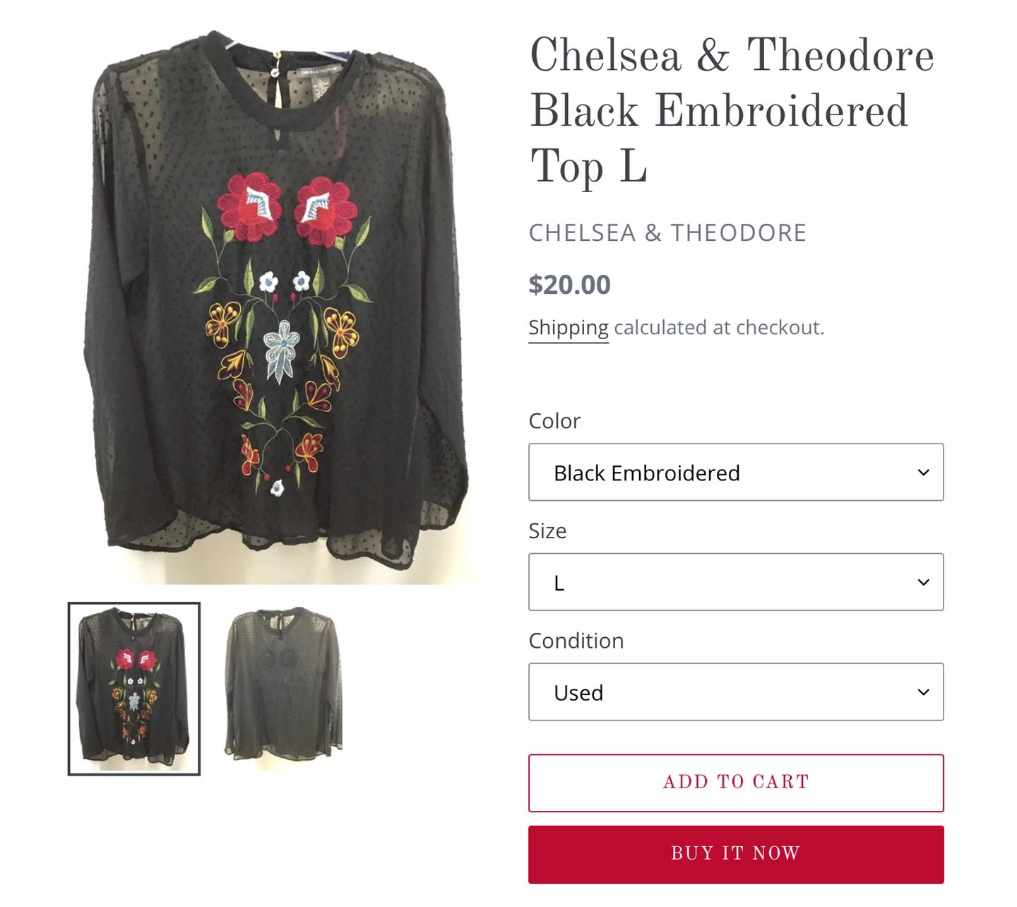Click the $20.00 price text
This screenshot has height=907, width=1017.
[x=569, y=285]
